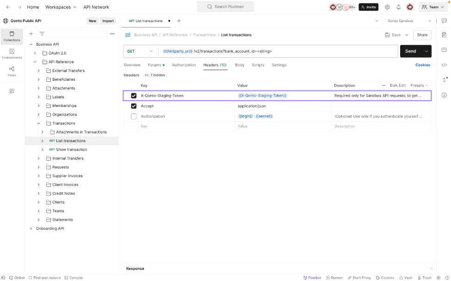
Task: Open the GET method dropdown
Action: pos(140,51)
